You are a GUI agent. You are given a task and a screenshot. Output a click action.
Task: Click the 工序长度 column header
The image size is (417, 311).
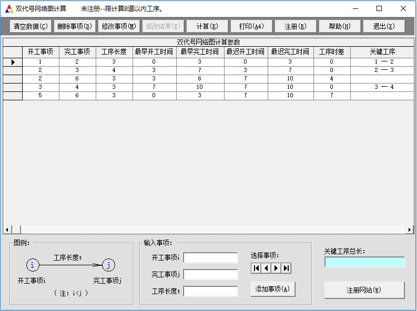114,52
